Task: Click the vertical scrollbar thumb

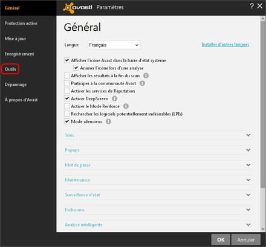Action: pyautogui.click(x=263, y=104)
